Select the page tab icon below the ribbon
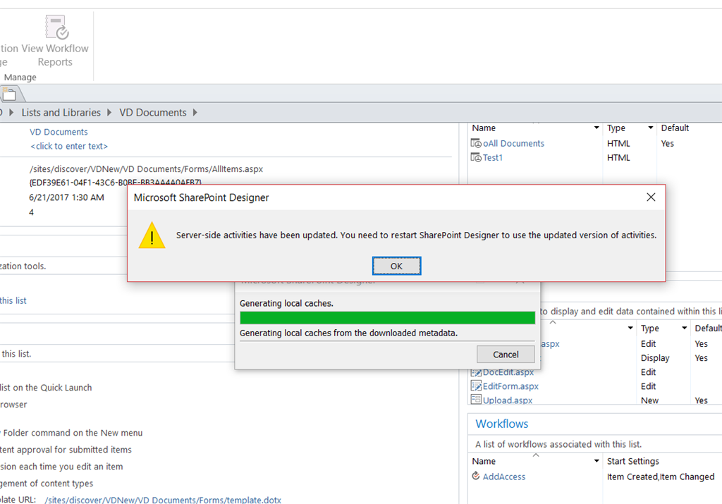Screen dimensions: 722x504 click(x=9, y=94)
